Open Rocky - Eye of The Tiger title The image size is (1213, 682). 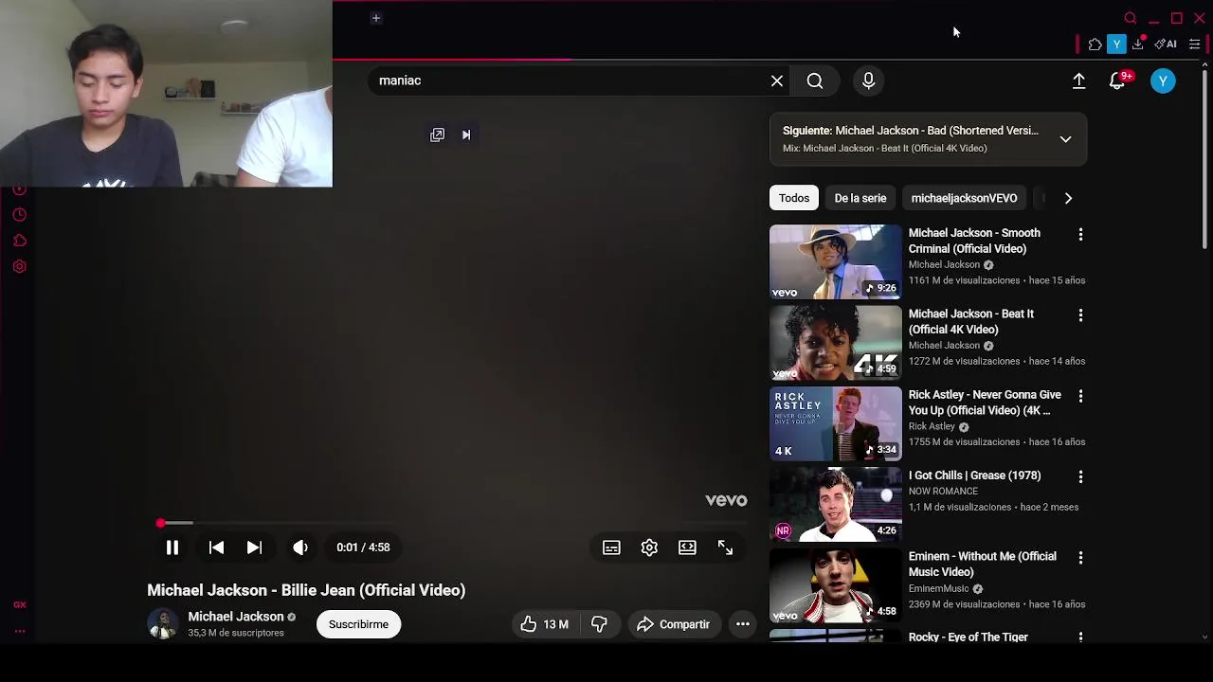tap(969, 637)
